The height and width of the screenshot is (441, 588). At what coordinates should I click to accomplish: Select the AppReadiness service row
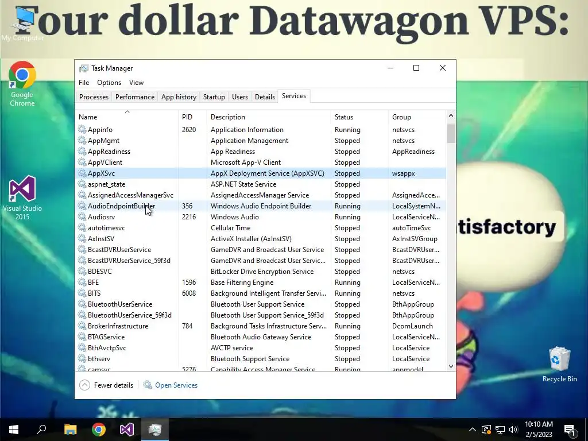coord(261,152)
